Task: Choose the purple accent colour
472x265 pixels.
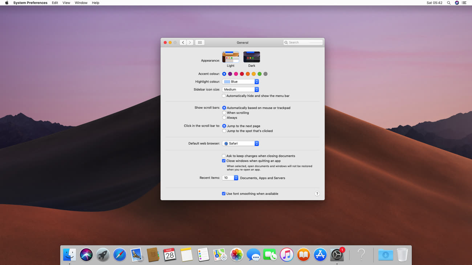Action: pyautogui.click(x=230, y=74)
